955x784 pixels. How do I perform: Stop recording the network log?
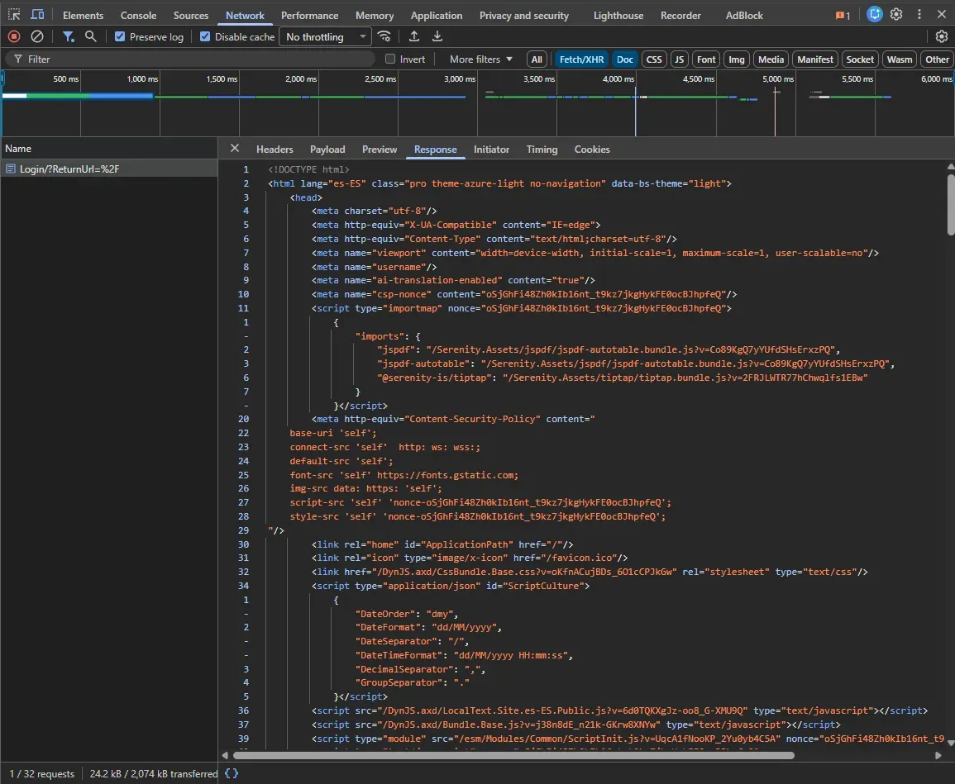tap(12, 36)
